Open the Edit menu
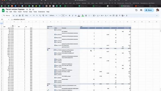Viewport: 161px width, 91px height. [x=11, y=12]
